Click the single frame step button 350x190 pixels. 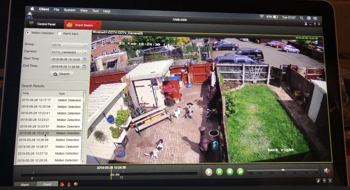pos(240,172)
